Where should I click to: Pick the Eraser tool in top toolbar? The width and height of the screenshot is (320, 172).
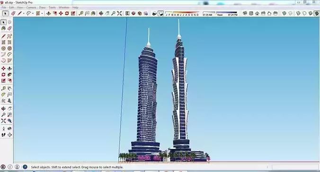click(13, 13)
